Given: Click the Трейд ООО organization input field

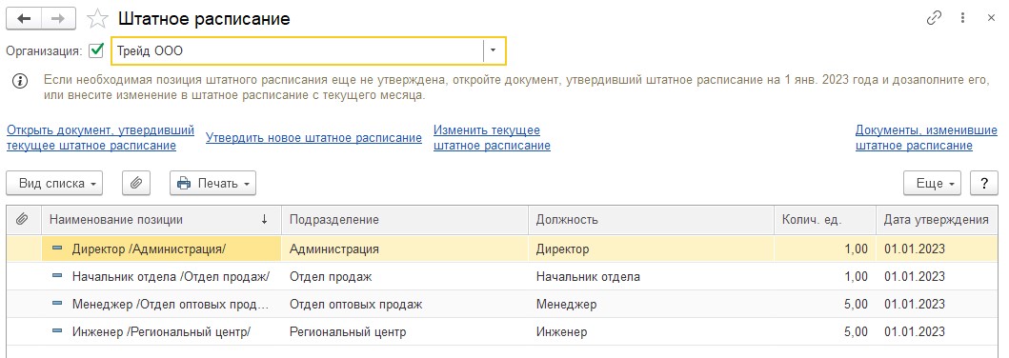Looking at the screenshot, I should (297, 50).
